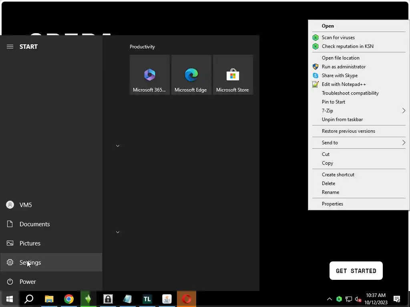Choose Rename in the context menu

pos(359,192)
